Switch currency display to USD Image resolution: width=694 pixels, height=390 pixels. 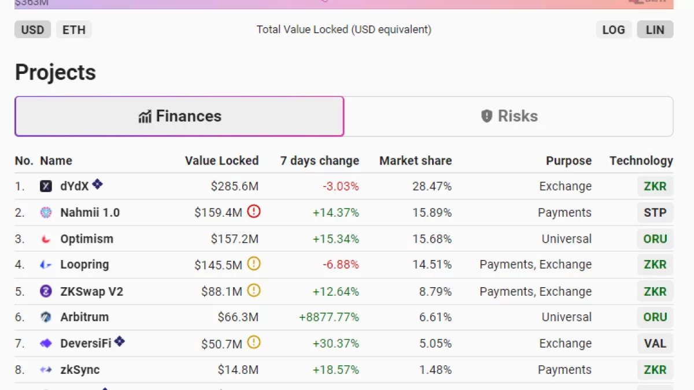(x=32, y=29)
